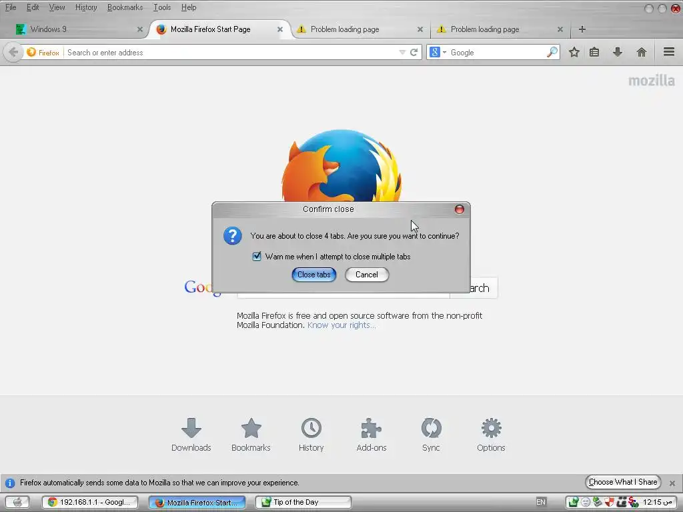683x512 pixels.
Task: Click Cancel in the Confirm close dialog
Action: pyautogui.click(x=367, y=275)
